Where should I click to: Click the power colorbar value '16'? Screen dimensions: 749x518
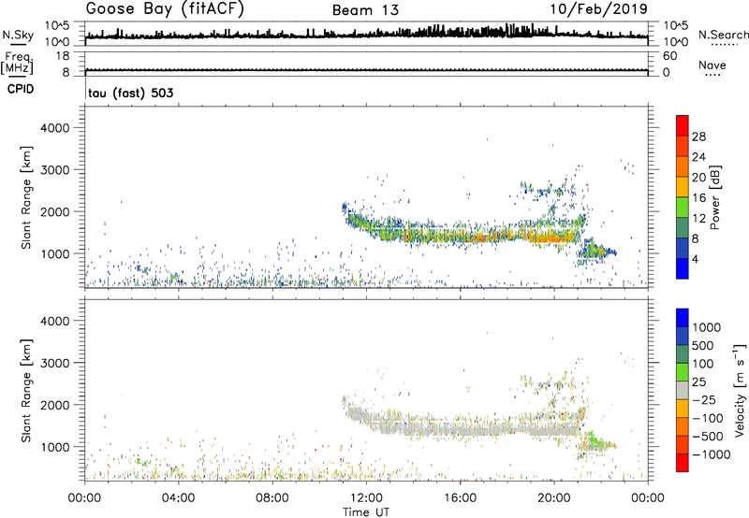[698, 198]
